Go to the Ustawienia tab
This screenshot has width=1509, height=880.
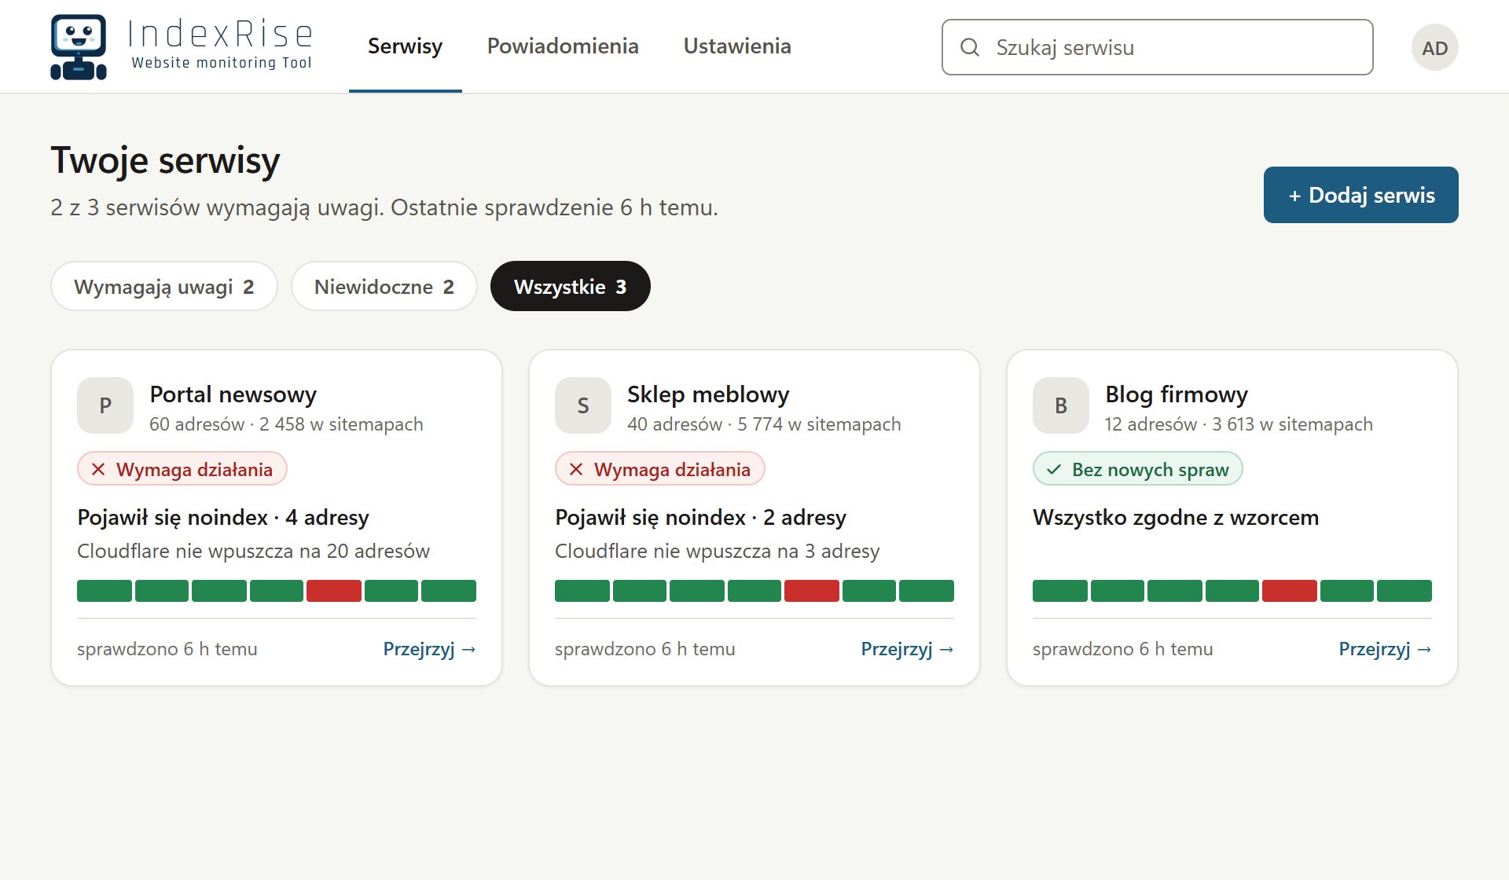pyautogui.click(x=737, y=46)
